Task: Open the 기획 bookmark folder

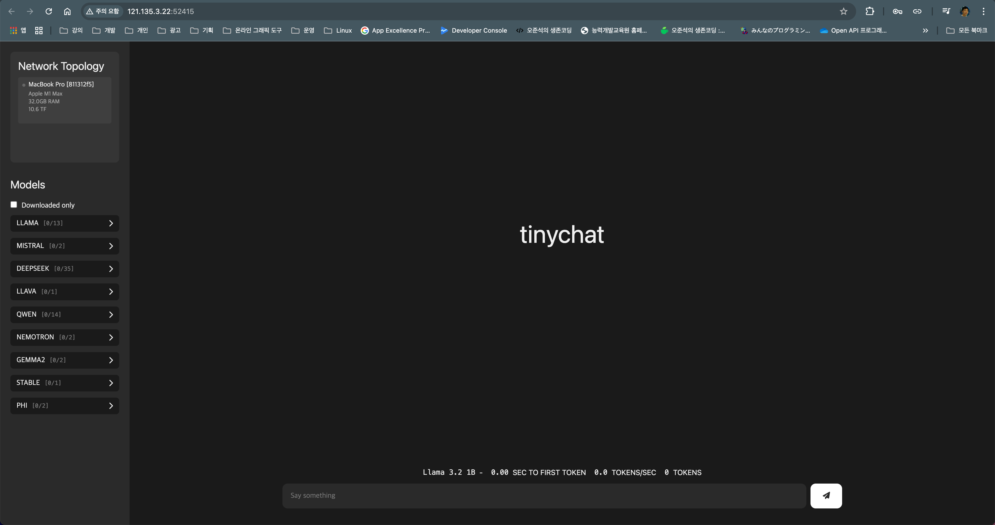Action: [x=202, y=31]
